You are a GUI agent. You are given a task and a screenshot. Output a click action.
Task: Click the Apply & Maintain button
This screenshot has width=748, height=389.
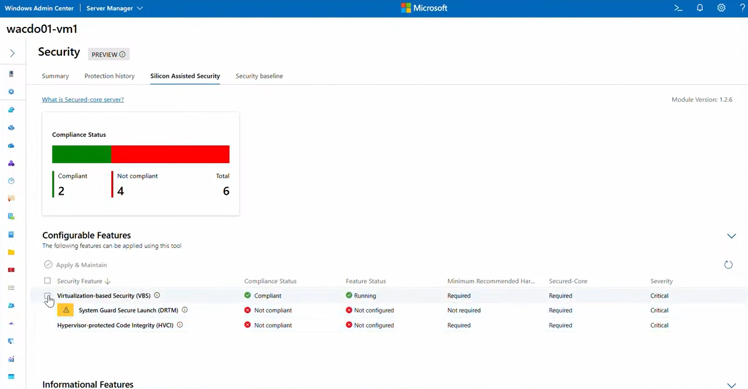tap(76, 265)
